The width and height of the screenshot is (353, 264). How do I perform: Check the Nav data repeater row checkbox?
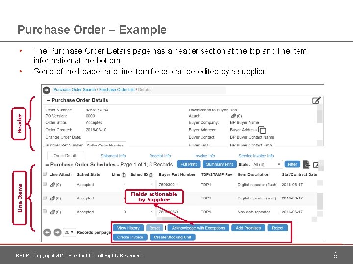point(45,211)
